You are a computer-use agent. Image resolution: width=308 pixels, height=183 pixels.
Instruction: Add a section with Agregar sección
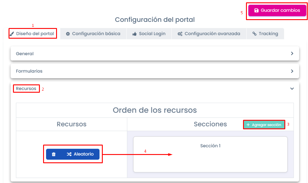pyautogui.click(x=264, y=125)
